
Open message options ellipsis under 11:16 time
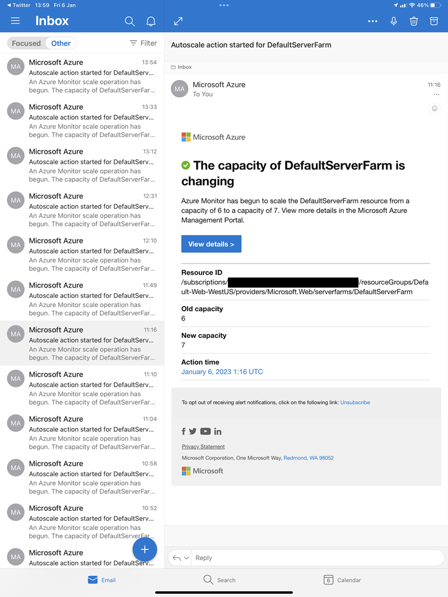point(436,95)
